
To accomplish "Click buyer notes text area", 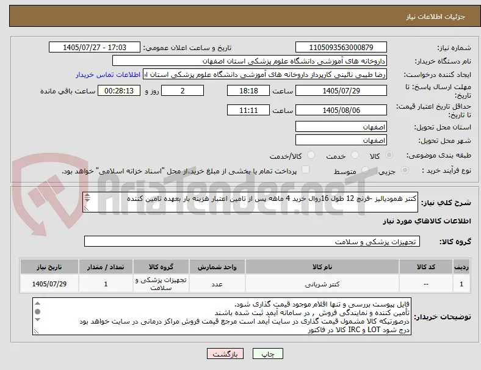I will 222,316.
